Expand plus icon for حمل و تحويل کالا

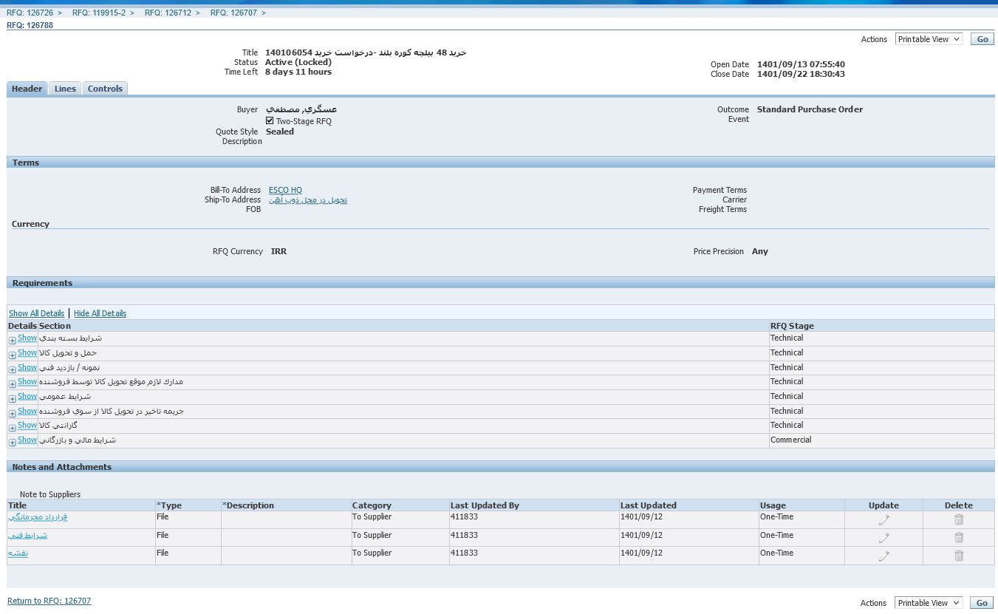point(12,355)
